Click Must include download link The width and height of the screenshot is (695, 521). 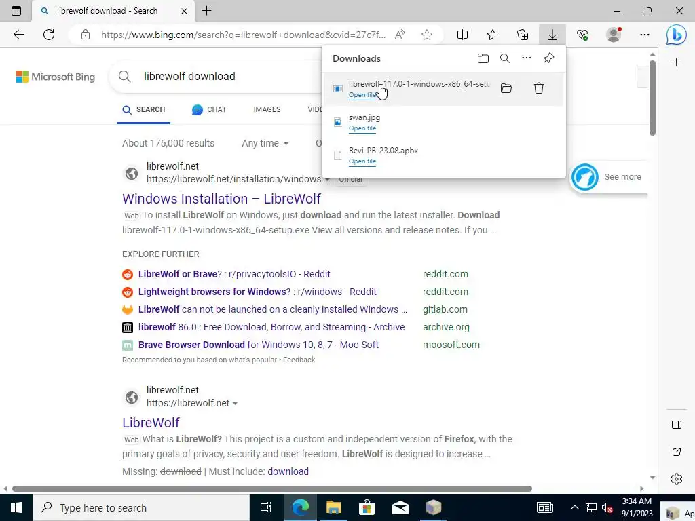click(x=288, y=471)
